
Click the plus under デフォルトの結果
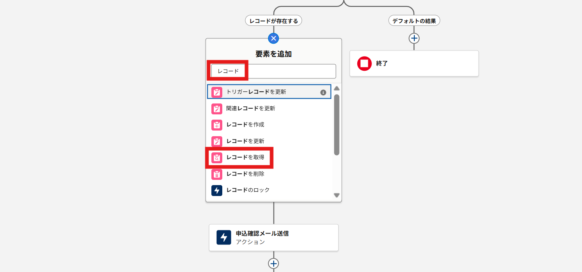pos(414,38)
